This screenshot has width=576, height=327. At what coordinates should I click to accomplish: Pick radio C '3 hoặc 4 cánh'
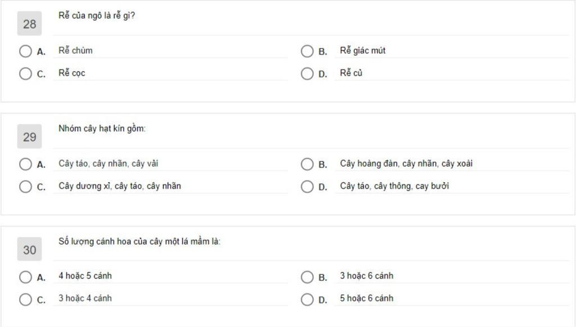[25, 300]
